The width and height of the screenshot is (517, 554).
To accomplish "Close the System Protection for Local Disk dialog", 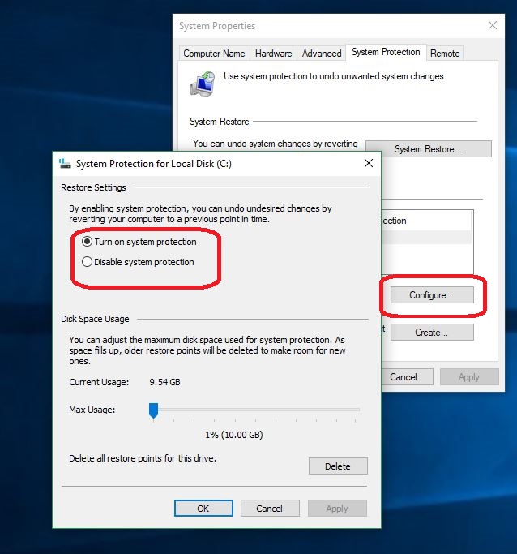I will pyautogui.click(x=369, y=164).
